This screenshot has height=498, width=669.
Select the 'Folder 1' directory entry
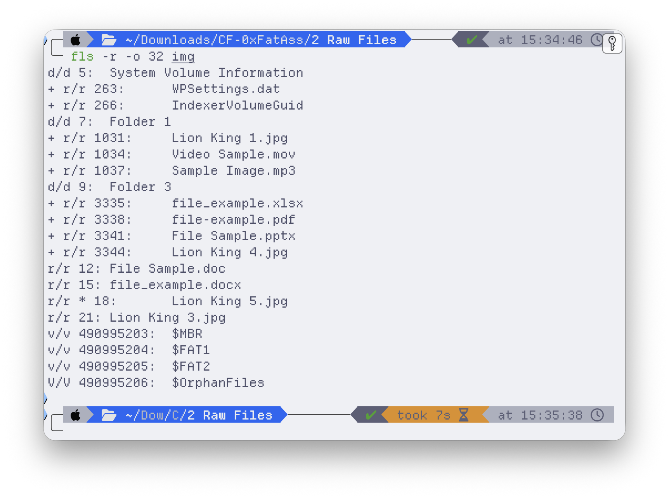pos(140,122)
